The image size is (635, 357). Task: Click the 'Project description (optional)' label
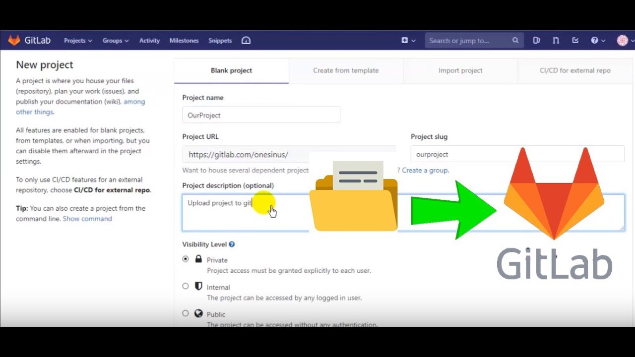(228, 185)
